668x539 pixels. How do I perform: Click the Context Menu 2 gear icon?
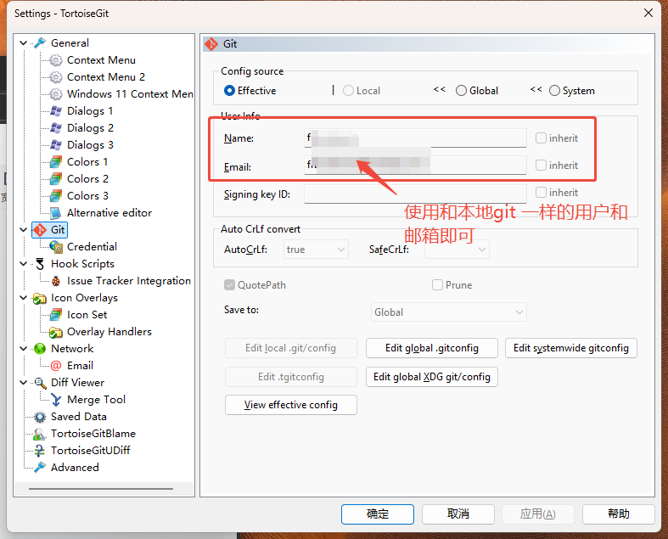[56, 77]
